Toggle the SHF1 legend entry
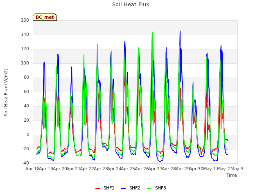The width and height of the screenshot is (262, 196). 105,188
